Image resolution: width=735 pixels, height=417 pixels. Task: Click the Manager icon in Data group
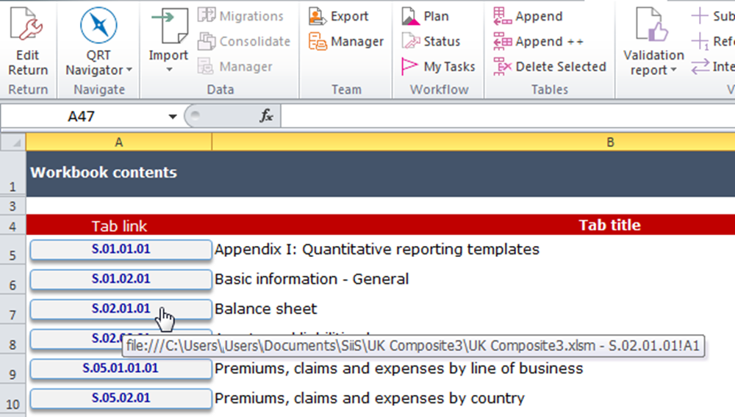[205, 67]
